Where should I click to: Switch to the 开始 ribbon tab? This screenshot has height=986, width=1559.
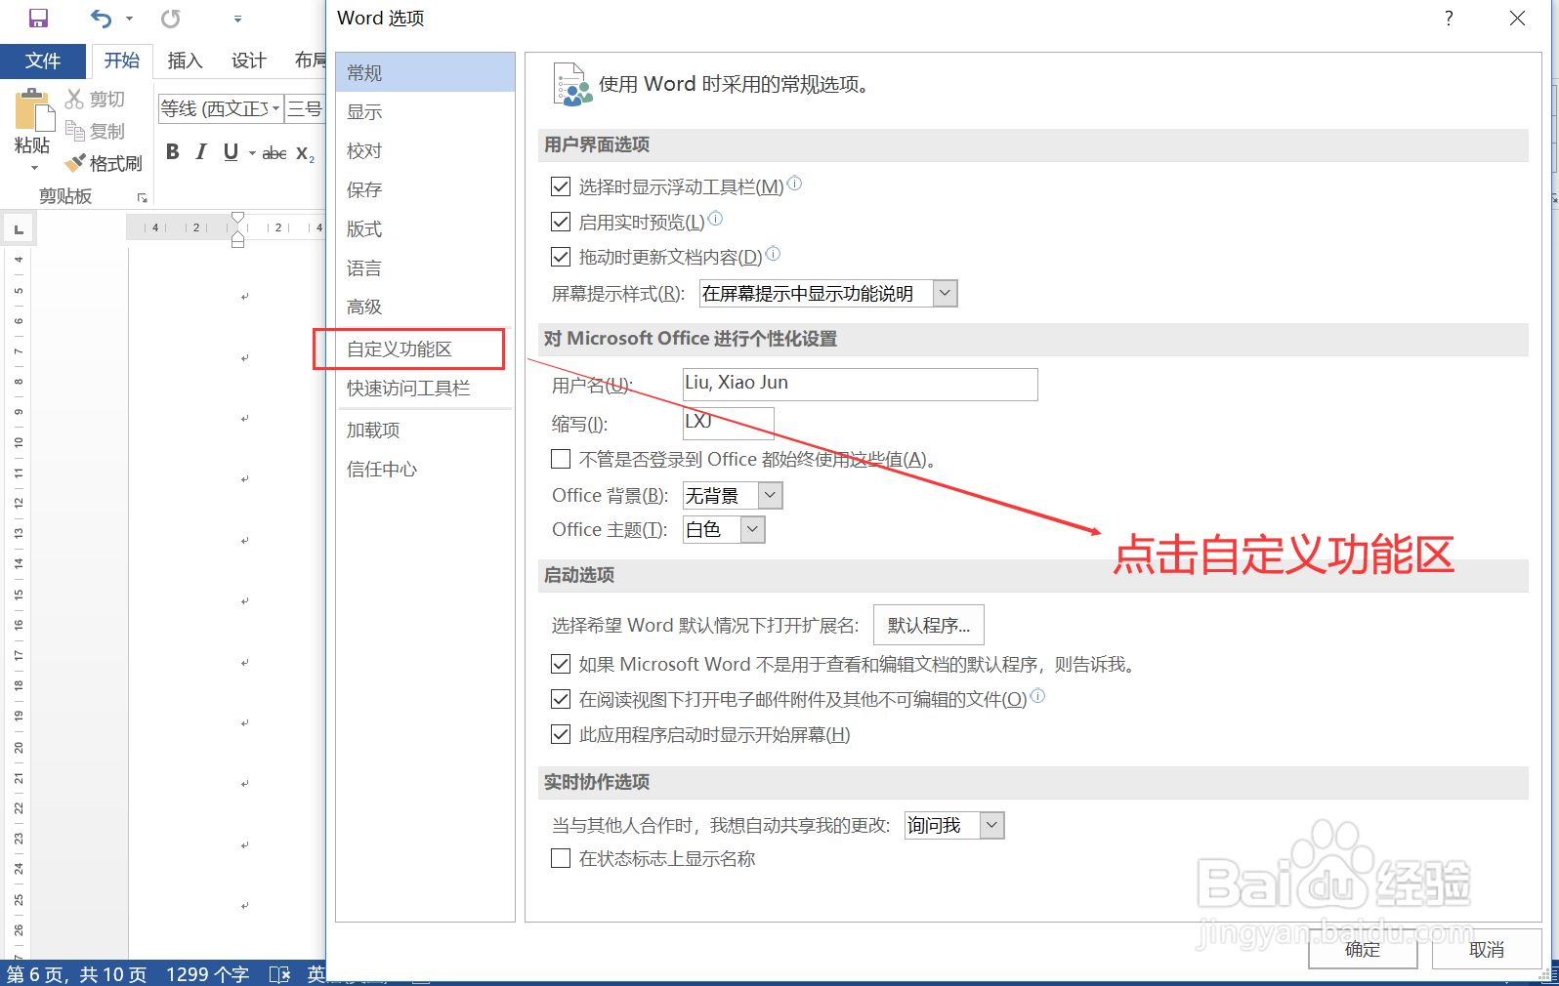(x=122, y=61)
